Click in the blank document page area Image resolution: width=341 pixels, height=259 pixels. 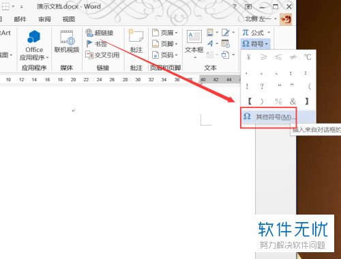pyautogui.click(x=128, y=173)
